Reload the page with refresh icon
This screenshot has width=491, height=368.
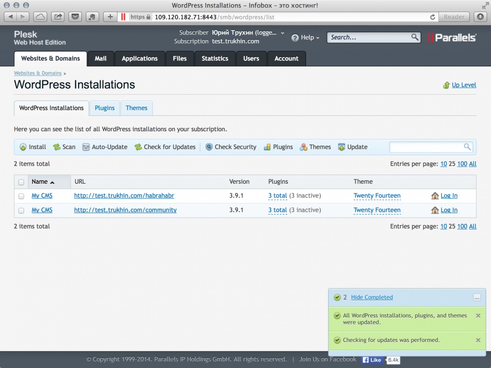433,17
